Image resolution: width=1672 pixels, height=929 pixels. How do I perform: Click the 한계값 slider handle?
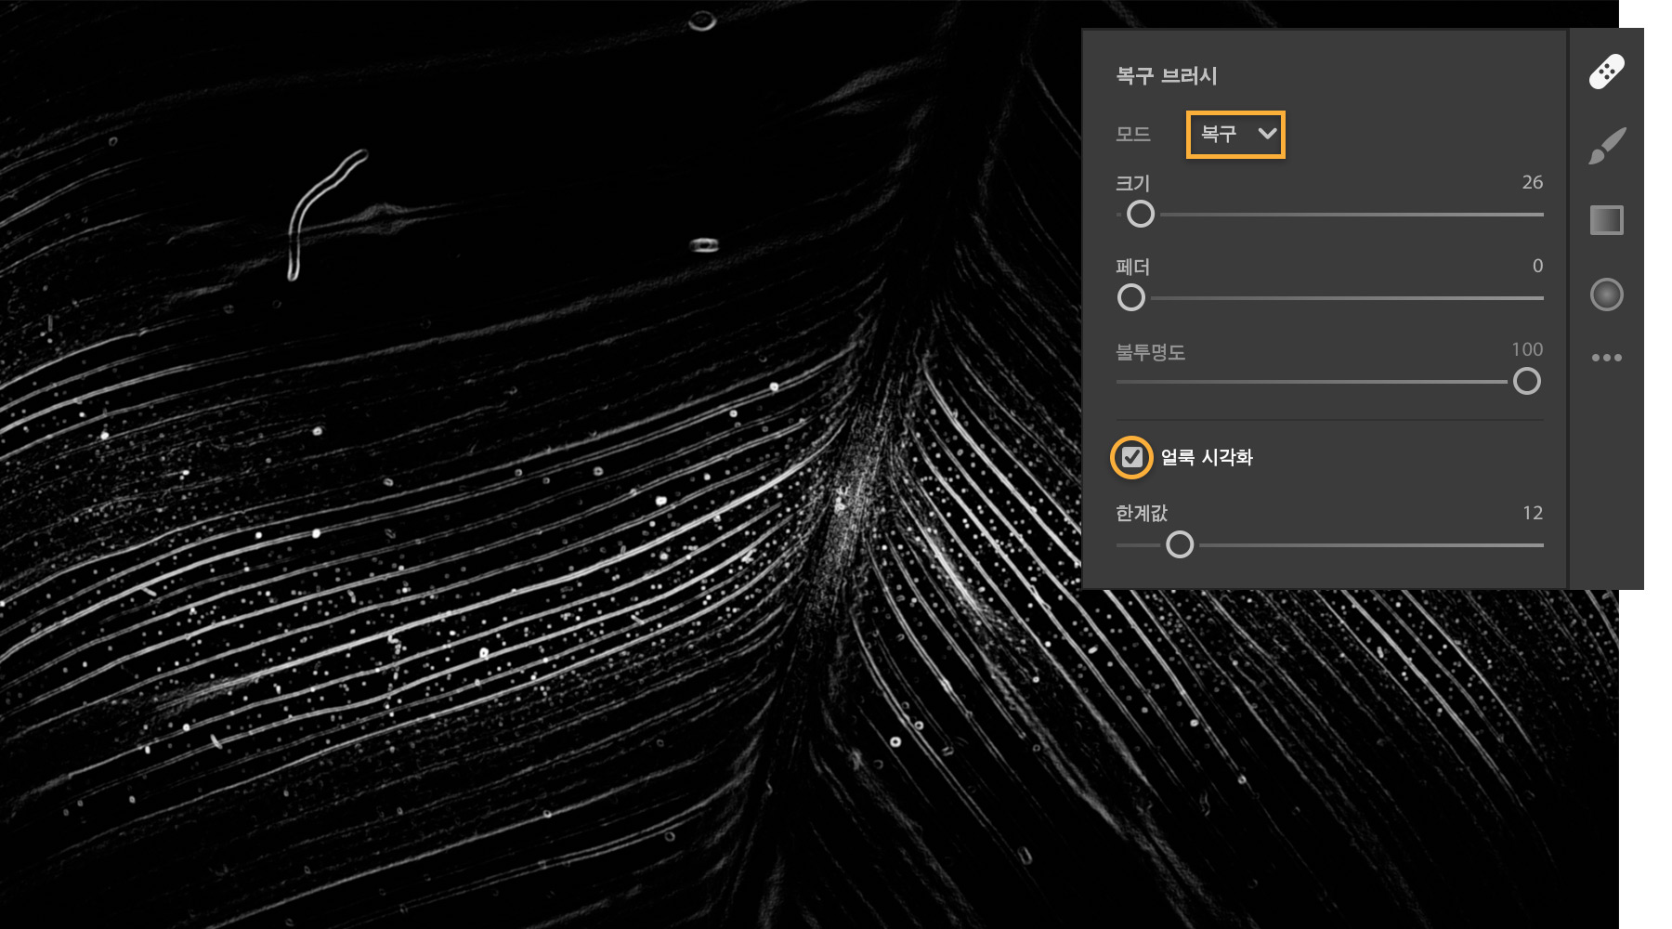(x=1180, y=545)
